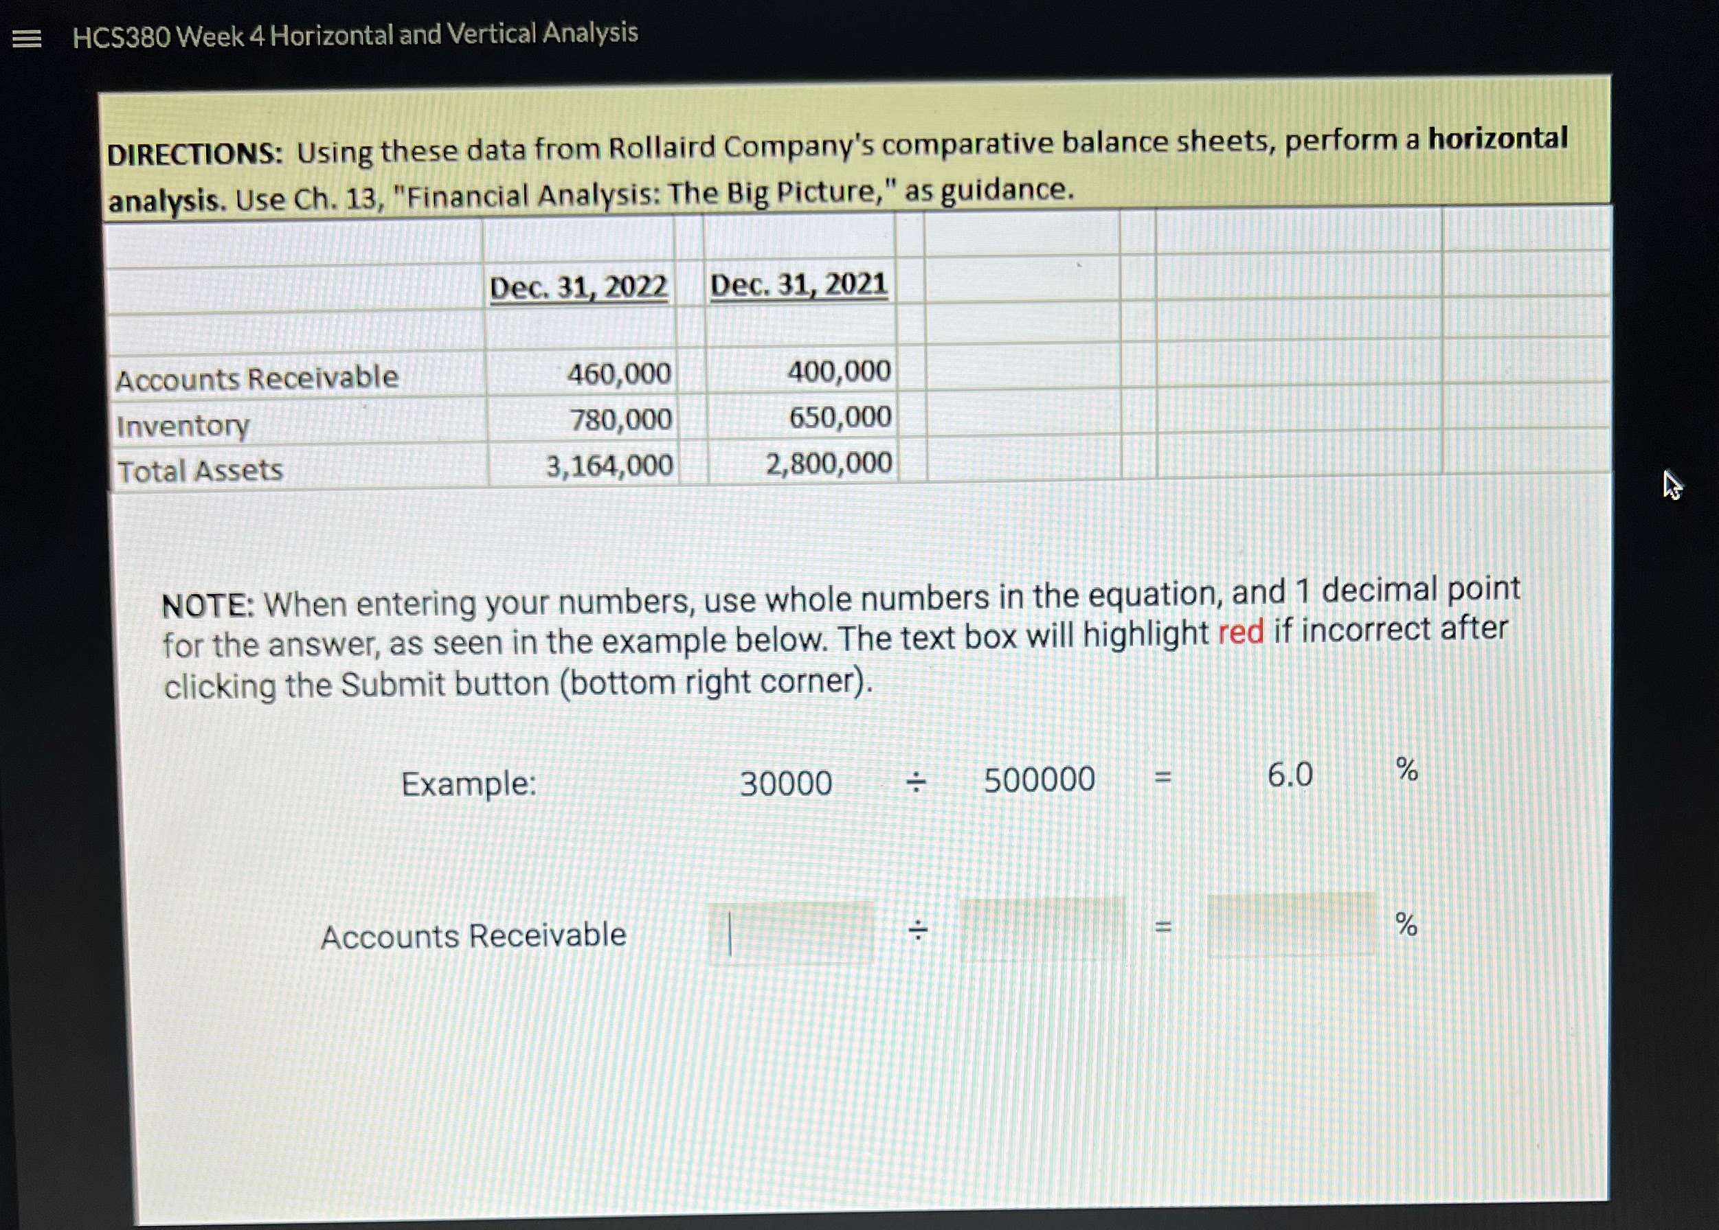Click the 650,000 Inventory cell
The image size is (1719, 1230).
coord(840,418)
